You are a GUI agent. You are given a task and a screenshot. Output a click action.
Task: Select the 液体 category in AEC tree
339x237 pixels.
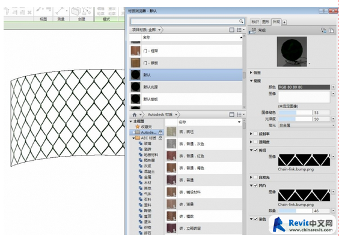coord(145,222)
